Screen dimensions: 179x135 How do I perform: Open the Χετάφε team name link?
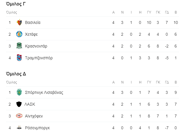[x=31, y=34]
